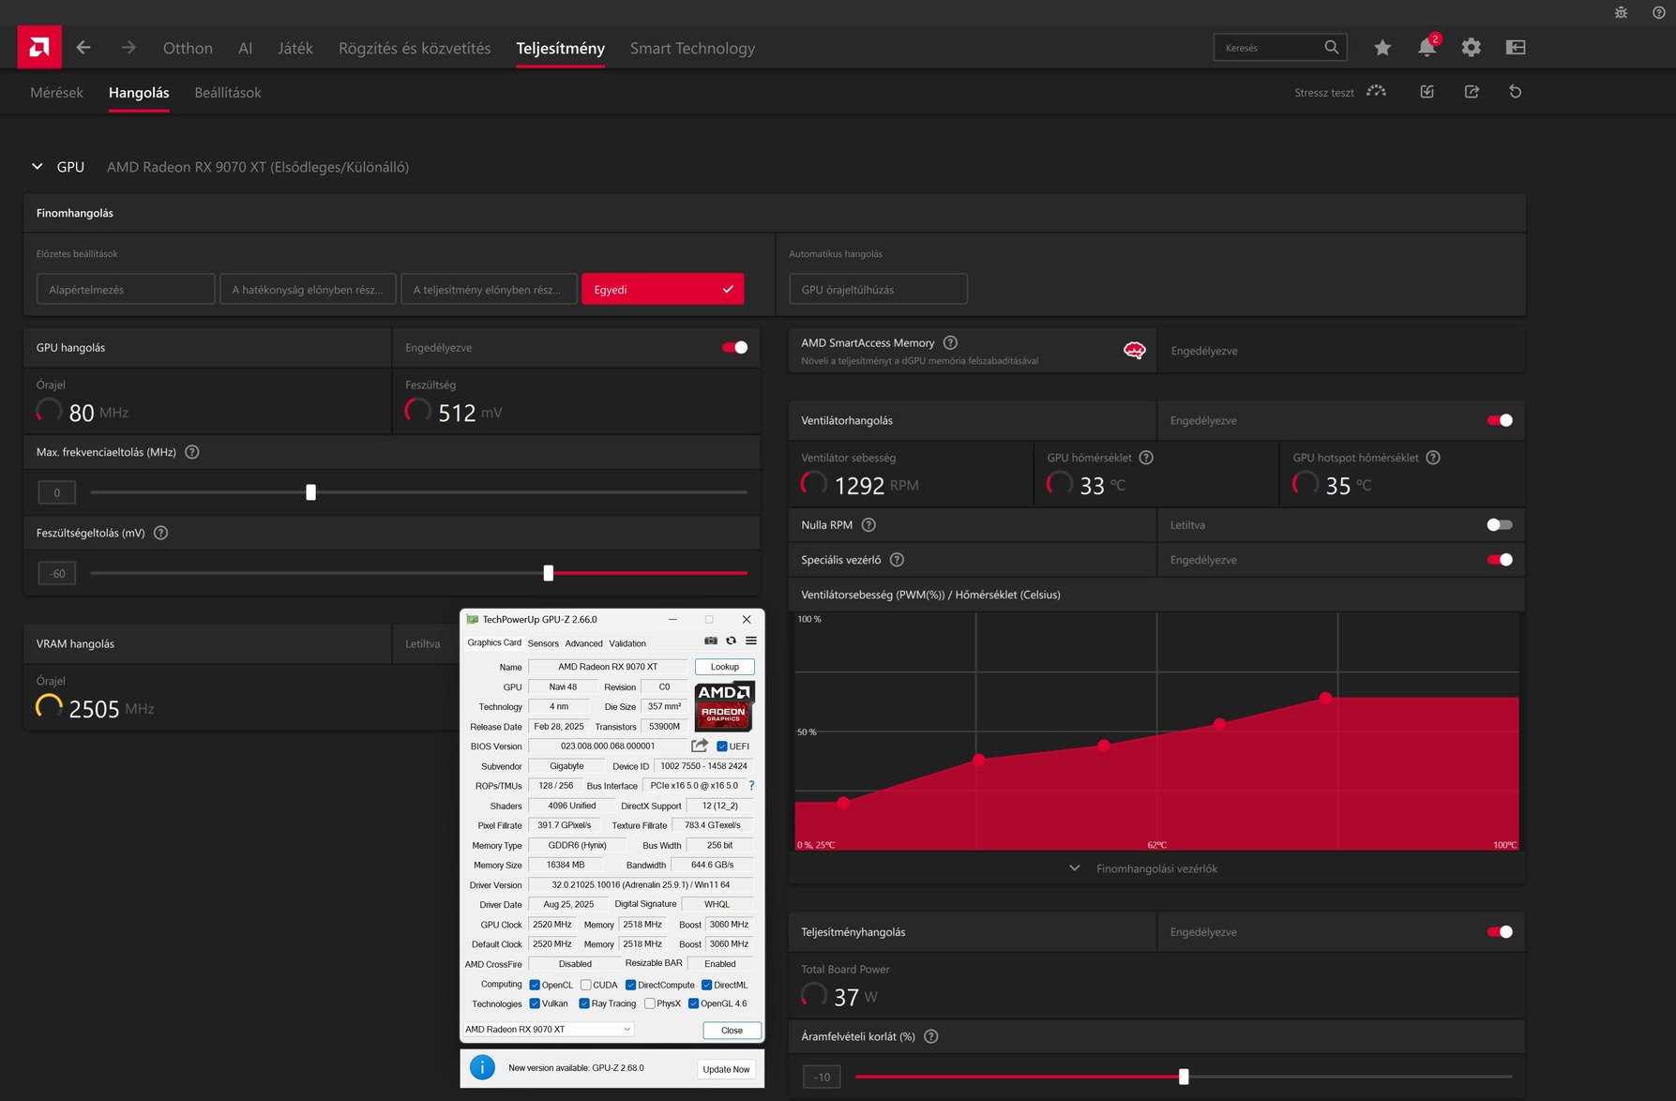
Task: Click the bug report icon
Action: tap(1621, 12)
